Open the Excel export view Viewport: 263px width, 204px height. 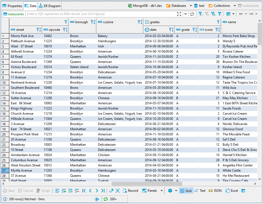coord(232,191)
